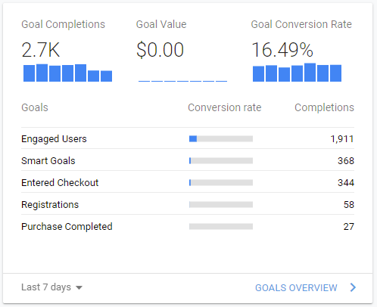Click the Conversion rate column header
Viewport: 377px width, 307px height.
(225, 107)
